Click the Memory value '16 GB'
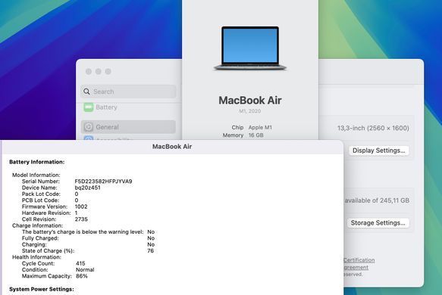The image size is (442, 295). coord(256,135)
